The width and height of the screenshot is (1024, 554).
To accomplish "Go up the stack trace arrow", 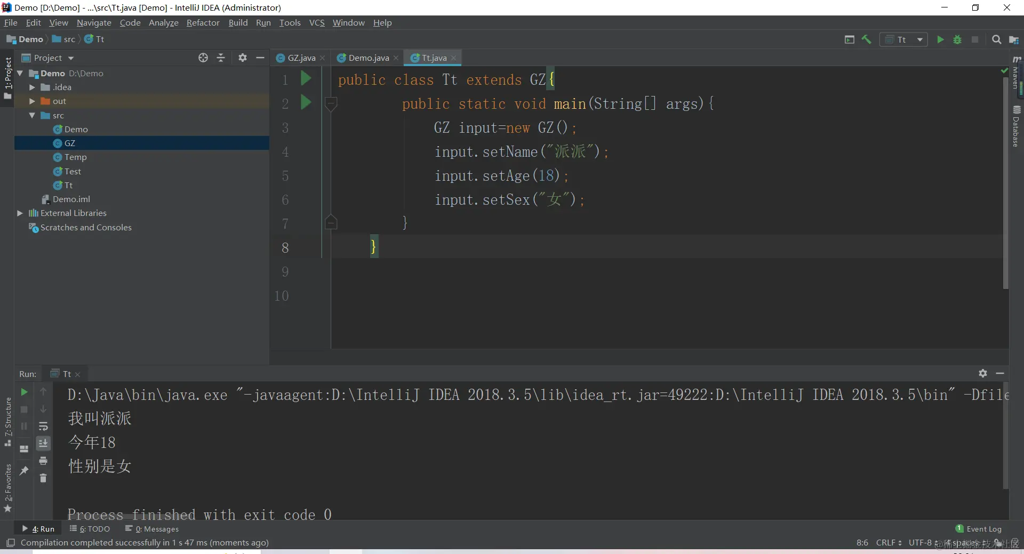I will pyautogui.click(x=43, y=392).
